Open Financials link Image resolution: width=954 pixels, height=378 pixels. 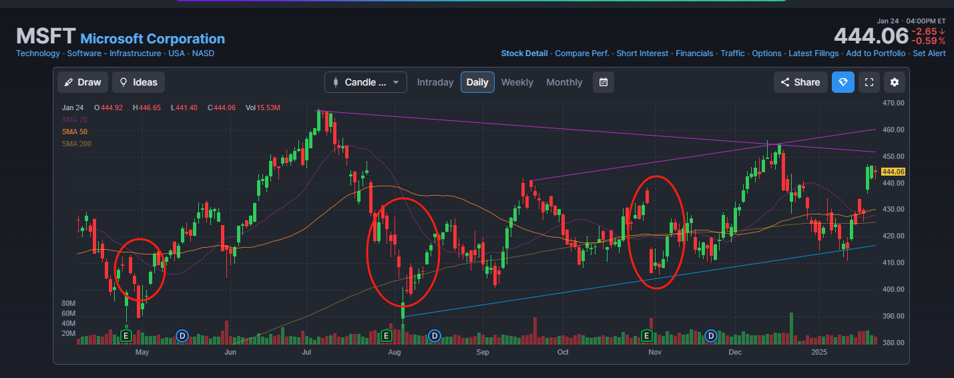click(x=694, y=53)
